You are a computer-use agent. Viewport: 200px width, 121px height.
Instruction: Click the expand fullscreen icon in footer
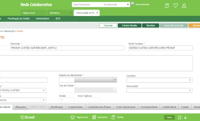pos(180,117)
